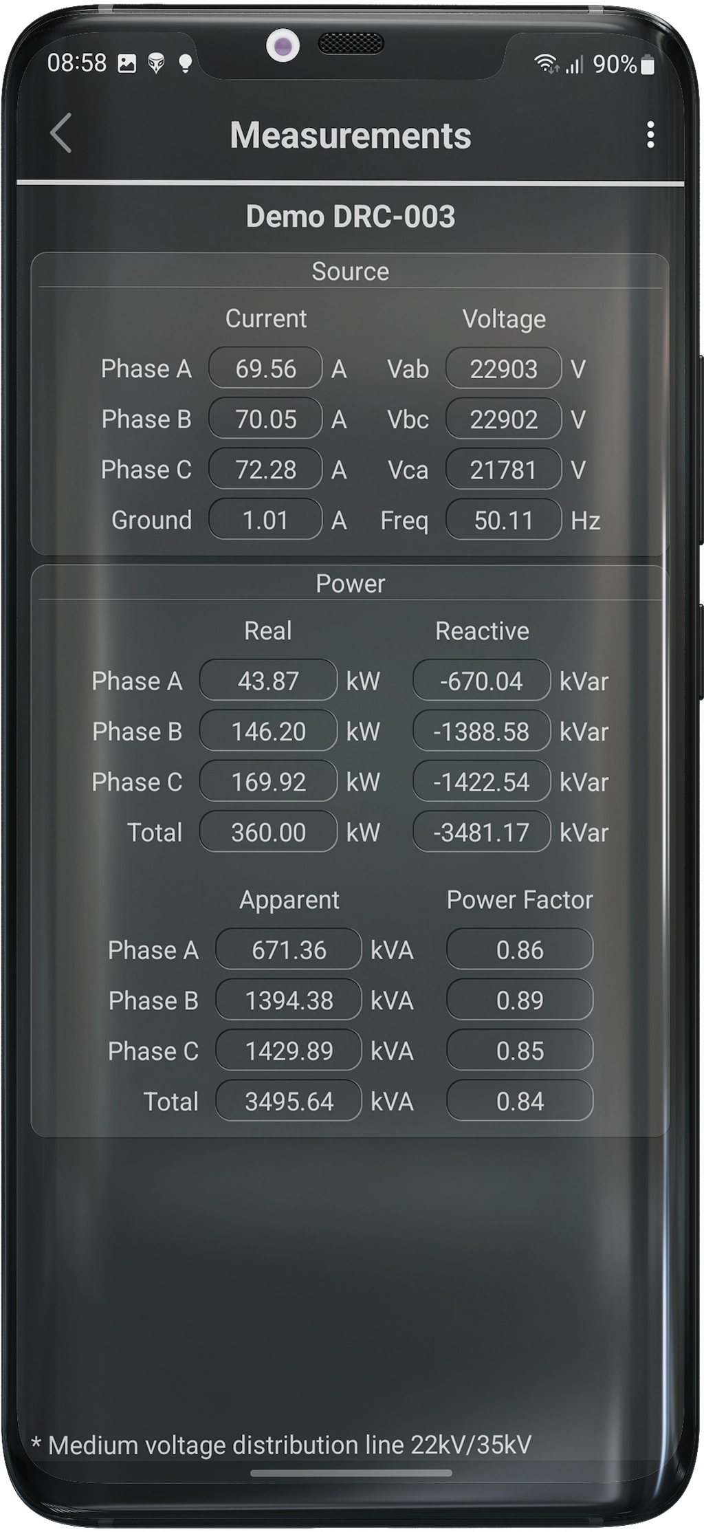Screen dimensions: 704x1532
Task: Select Phase C apparent power 1429.89
Action: (289, 1051)
